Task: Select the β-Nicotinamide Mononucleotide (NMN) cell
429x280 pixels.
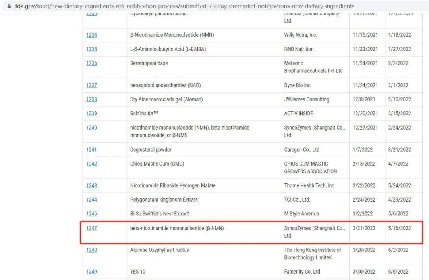Action: point(204,35)
